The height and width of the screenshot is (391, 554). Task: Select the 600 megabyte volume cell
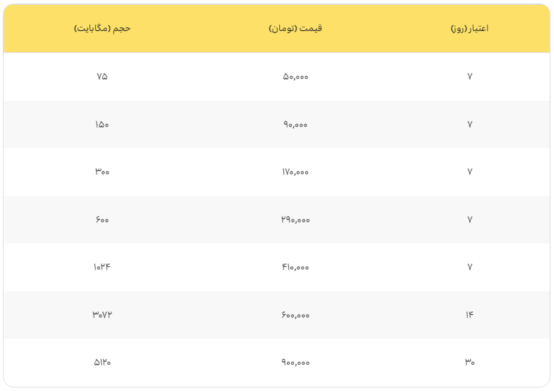102,219
